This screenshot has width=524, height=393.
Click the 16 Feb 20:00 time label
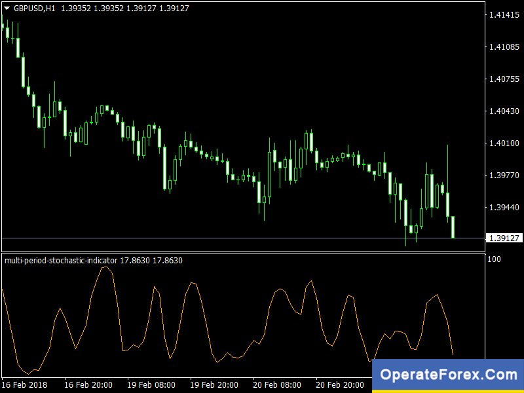point(88,384)
